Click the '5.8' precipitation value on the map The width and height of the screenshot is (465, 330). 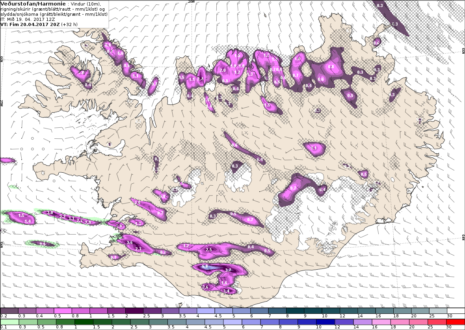(205, 266)
